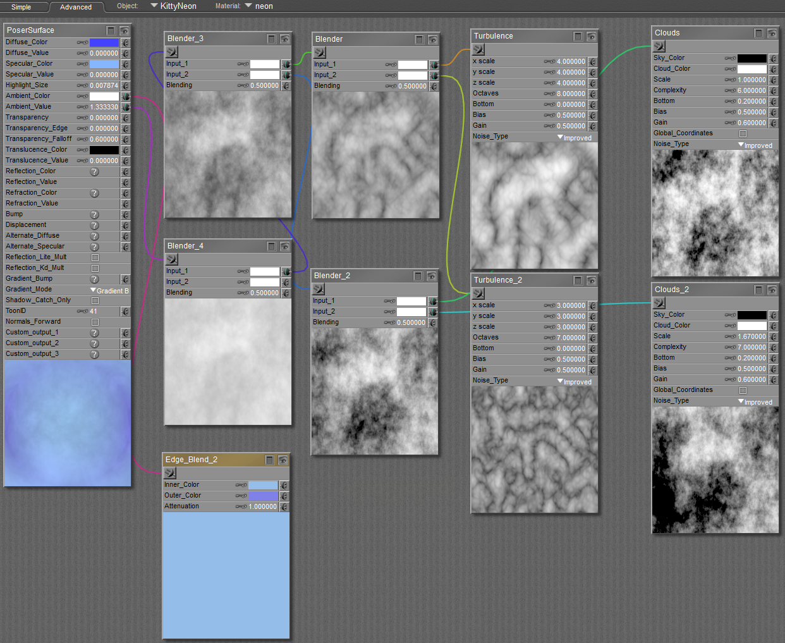Click the key animation icon for Diffuse_Color
Screen dimensions: 785x643
[82, 42]
